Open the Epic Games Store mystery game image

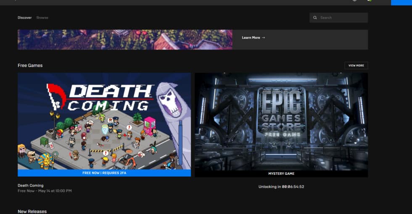(x=281, y=122)
